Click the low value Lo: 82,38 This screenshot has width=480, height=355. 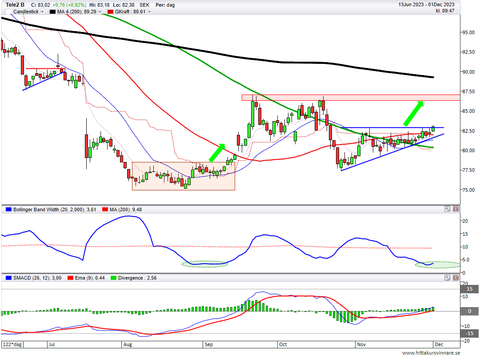[x=124, y=5]
